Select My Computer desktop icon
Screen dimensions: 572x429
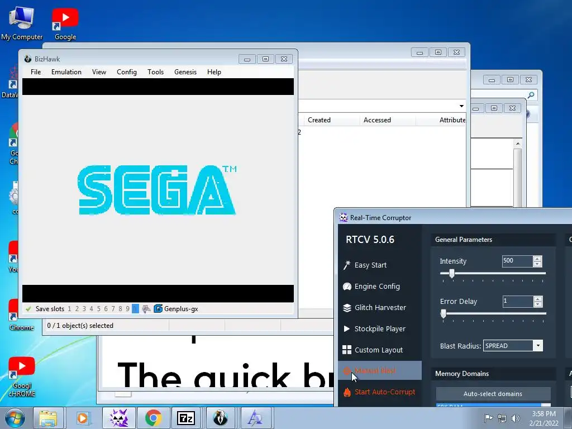click(x=22, y=23)
